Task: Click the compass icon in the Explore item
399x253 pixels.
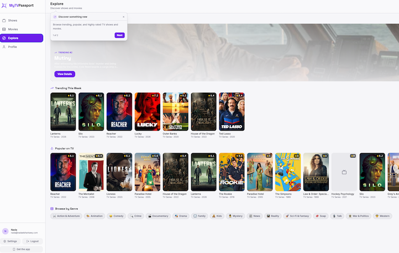Action: pos(4,38)
